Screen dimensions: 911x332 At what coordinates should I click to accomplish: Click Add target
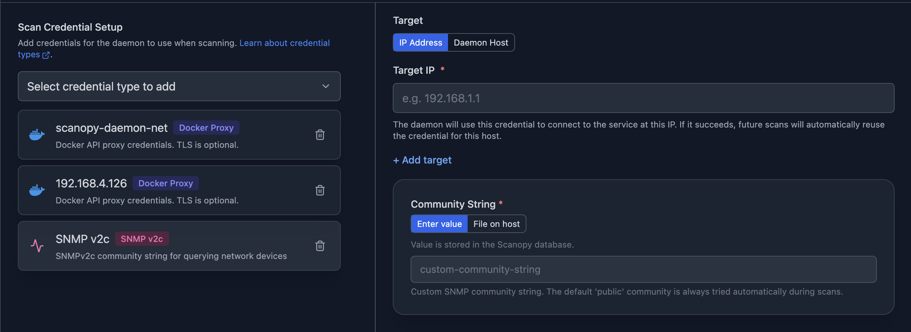pos(422,160)
